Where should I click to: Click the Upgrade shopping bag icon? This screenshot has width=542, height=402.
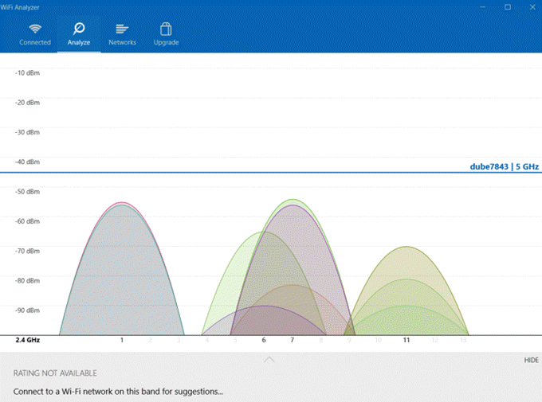(166, 33)
